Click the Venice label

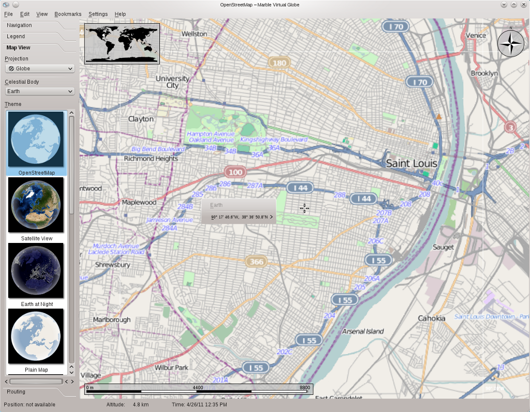[476, 36]
